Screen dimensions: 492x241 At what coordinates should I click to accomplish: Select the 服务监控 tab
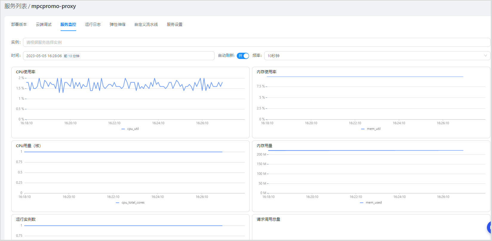tap(68, 24)
